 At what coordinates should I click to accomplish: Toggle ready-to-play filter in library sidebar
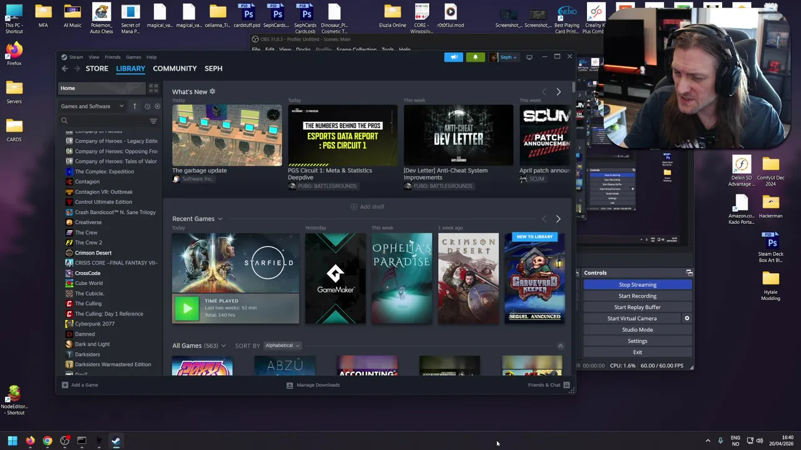(x=157, y=106)
